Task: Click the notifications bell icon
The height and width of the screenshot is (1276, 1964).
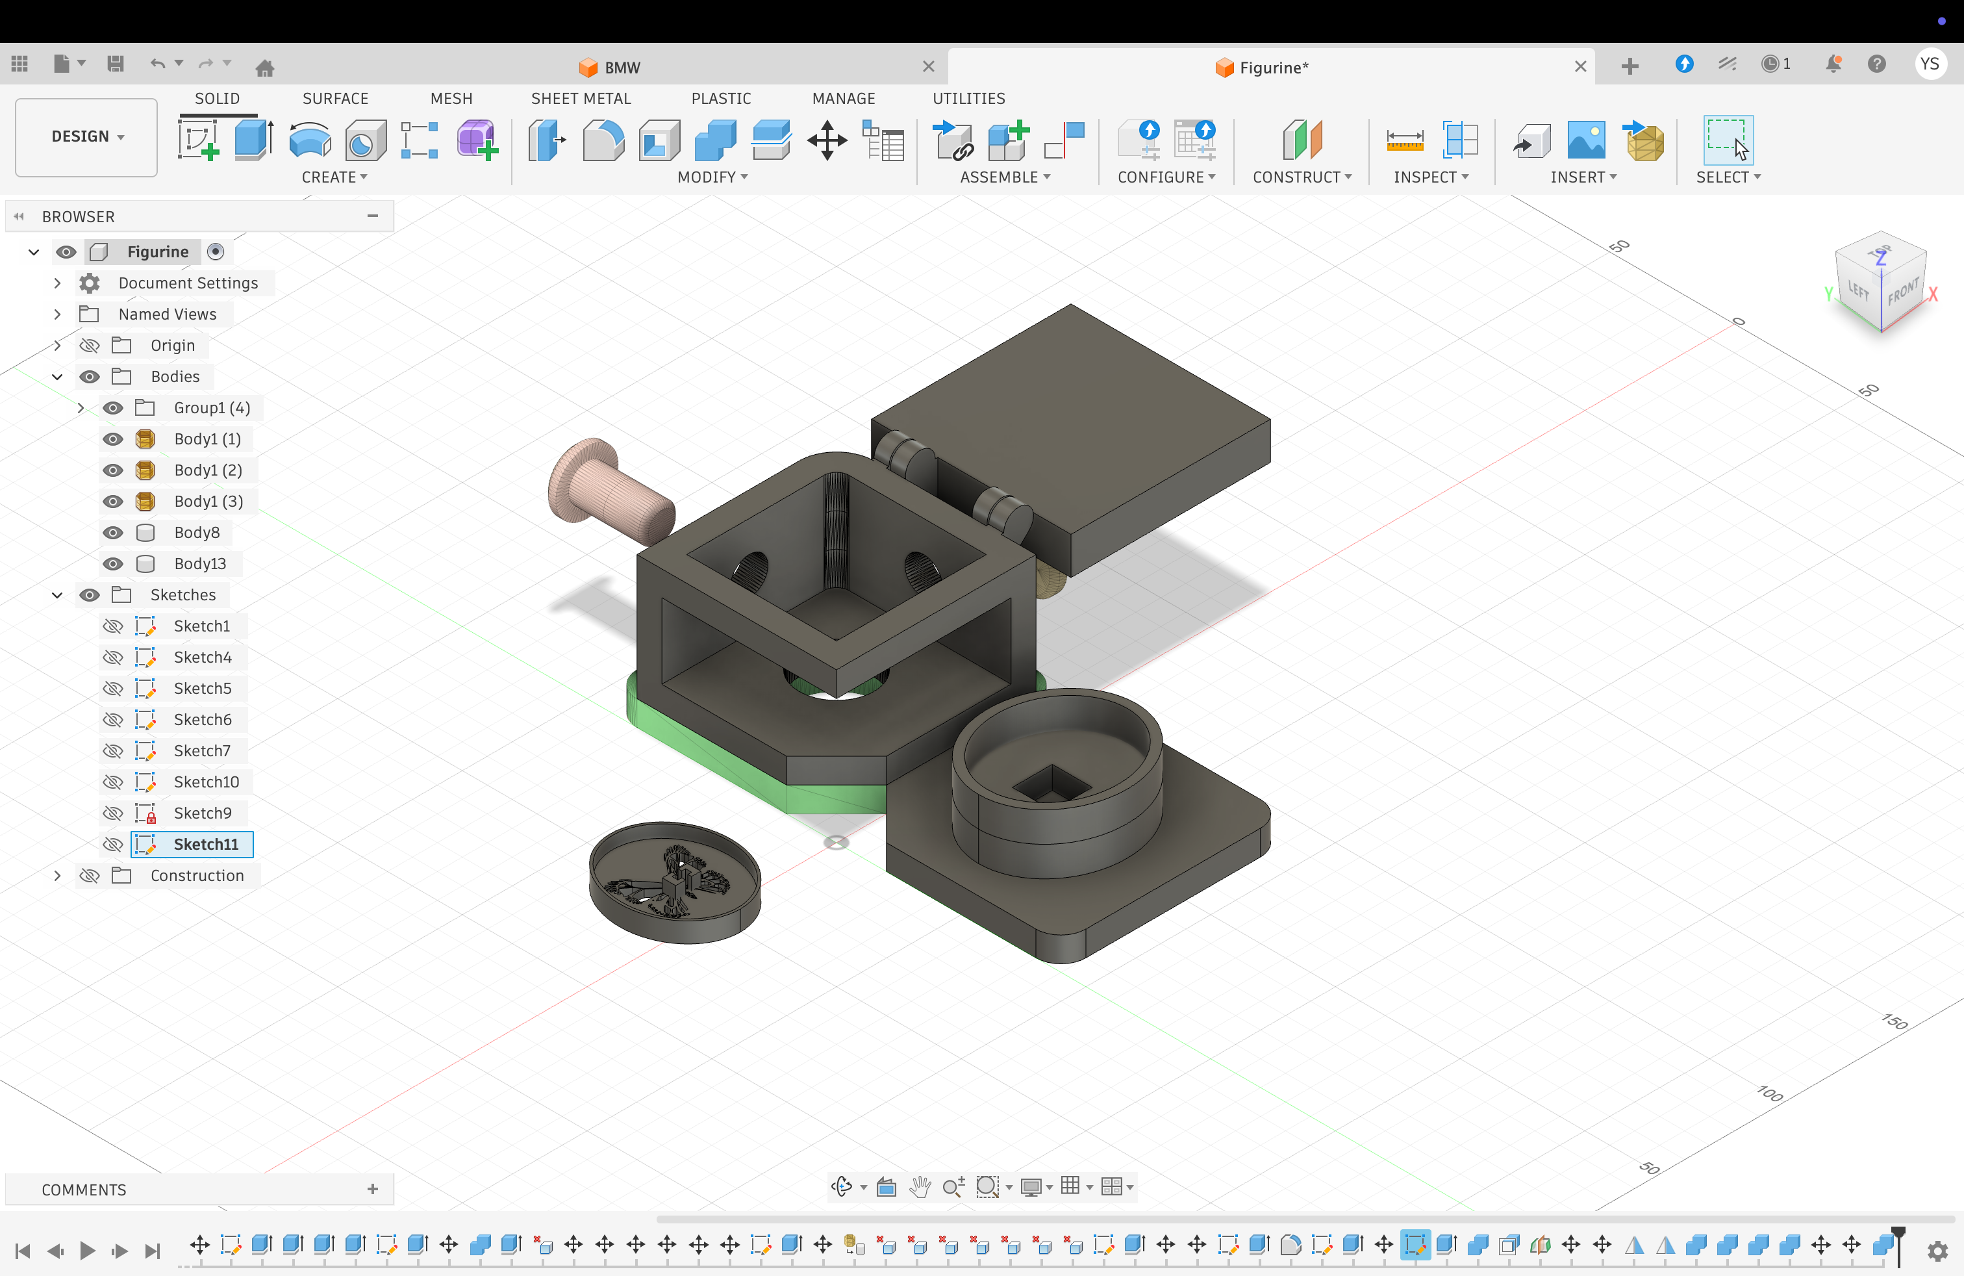Action: point(1833,64)
